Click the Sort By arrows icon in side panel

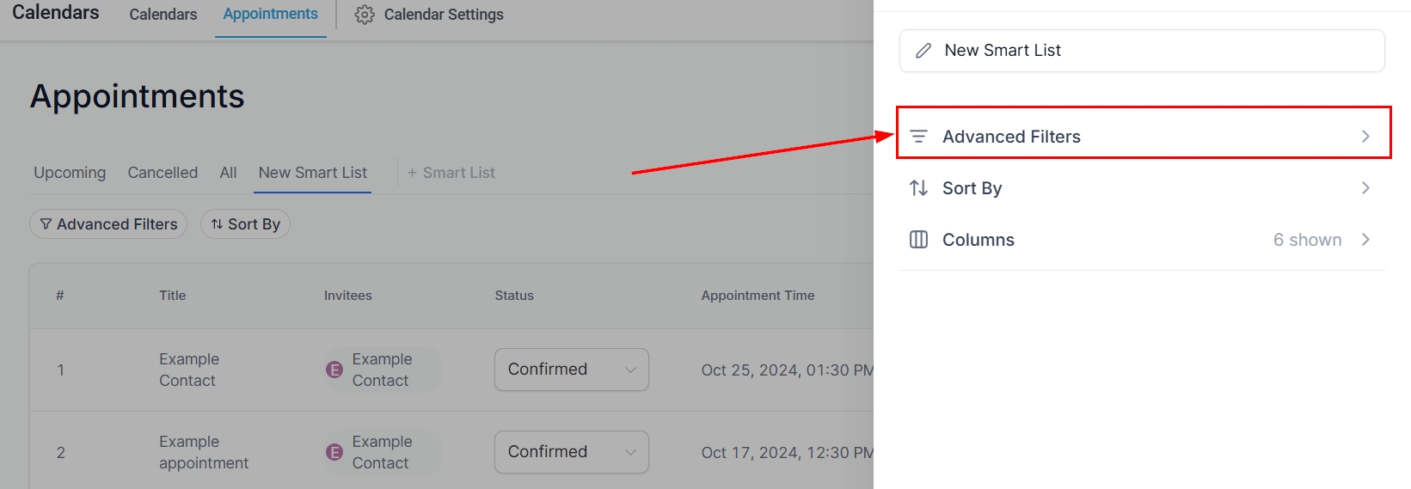point(918,188)
